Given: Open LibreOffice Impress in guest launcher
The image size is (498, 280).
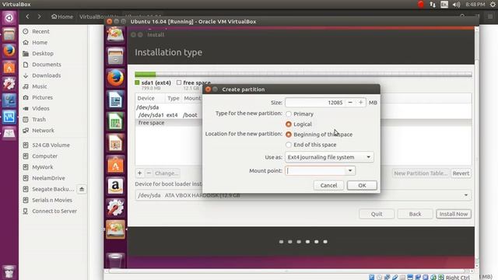Looking at the screenshot, I should (x=115, y=143).
